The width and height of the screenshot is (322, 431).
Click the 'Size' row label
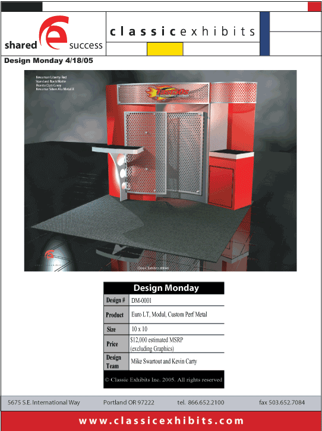click(x=111, y=329)
